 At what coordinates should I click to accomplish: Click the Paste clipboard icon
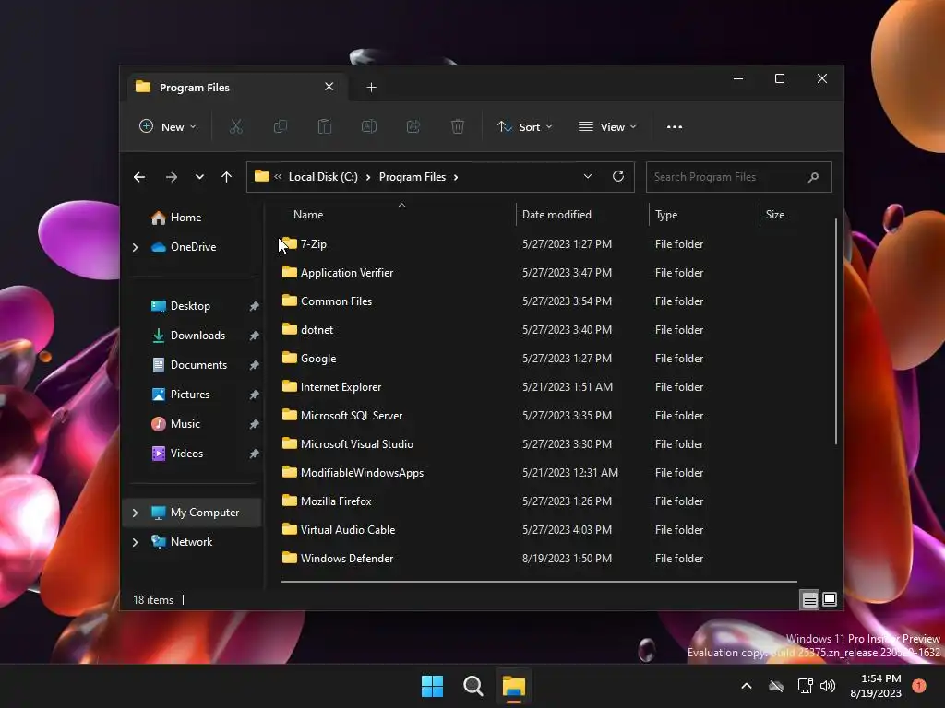click(324, 127)
